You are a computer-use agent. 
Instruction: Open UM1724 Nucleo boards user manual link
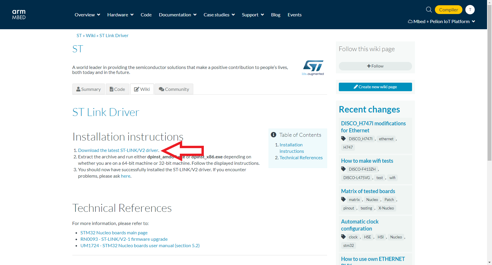click(140, 245)
